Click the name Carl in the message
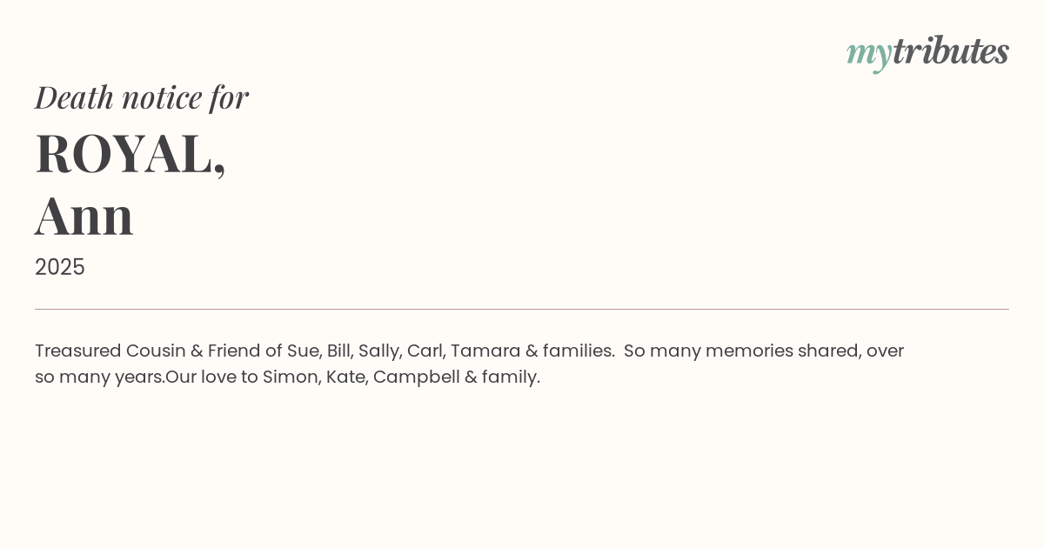 pyautogui.click(x=425, y=351)
